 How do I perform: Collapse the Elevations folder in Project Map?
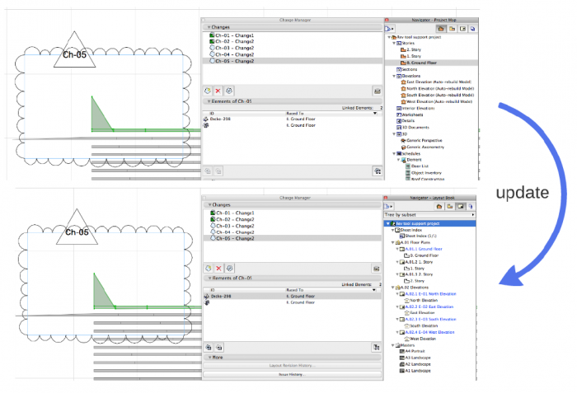394,76
